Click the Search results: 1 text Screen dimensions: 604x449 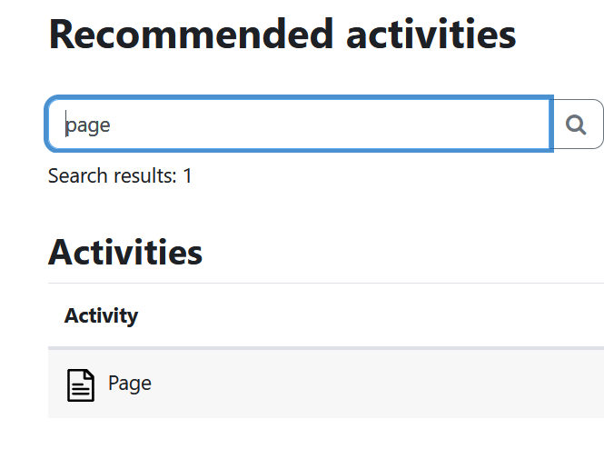pos(120,175)
